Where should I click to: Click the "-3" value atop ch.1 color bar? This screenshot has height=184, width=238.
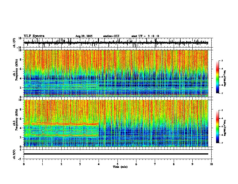tap(221, 61)
